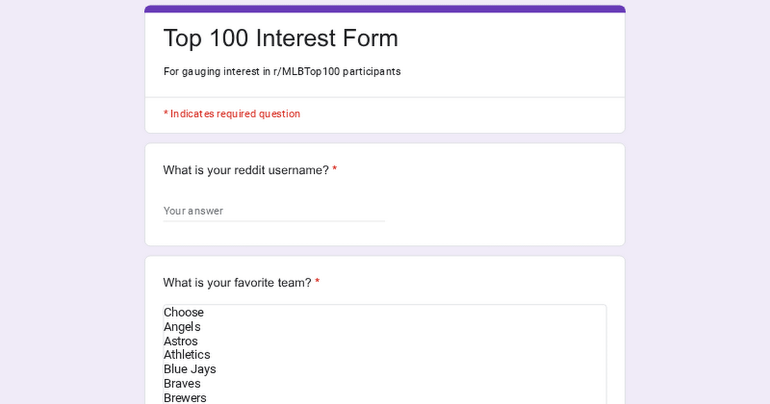Select Braves in the favorite team question
770x404 pixels.
click(182, 383)
